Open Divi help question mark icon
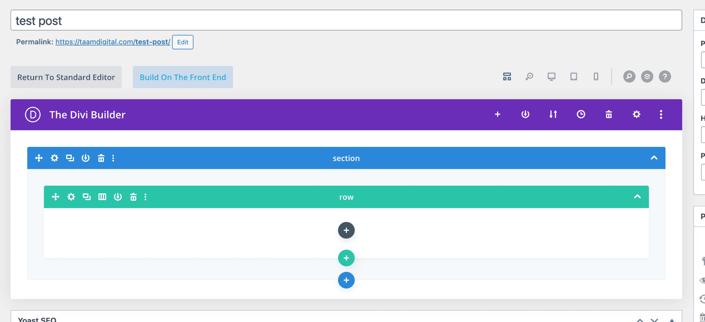 coord(665,77)
